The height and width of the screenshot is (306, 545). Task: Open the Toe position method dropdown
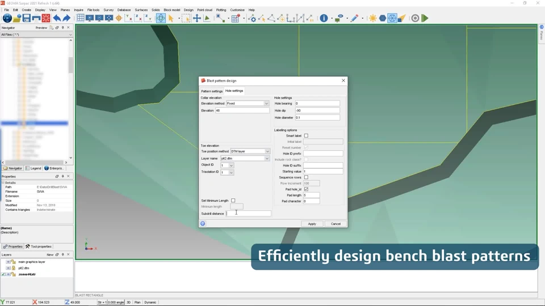pyautogui.click(x=267, y=151)
